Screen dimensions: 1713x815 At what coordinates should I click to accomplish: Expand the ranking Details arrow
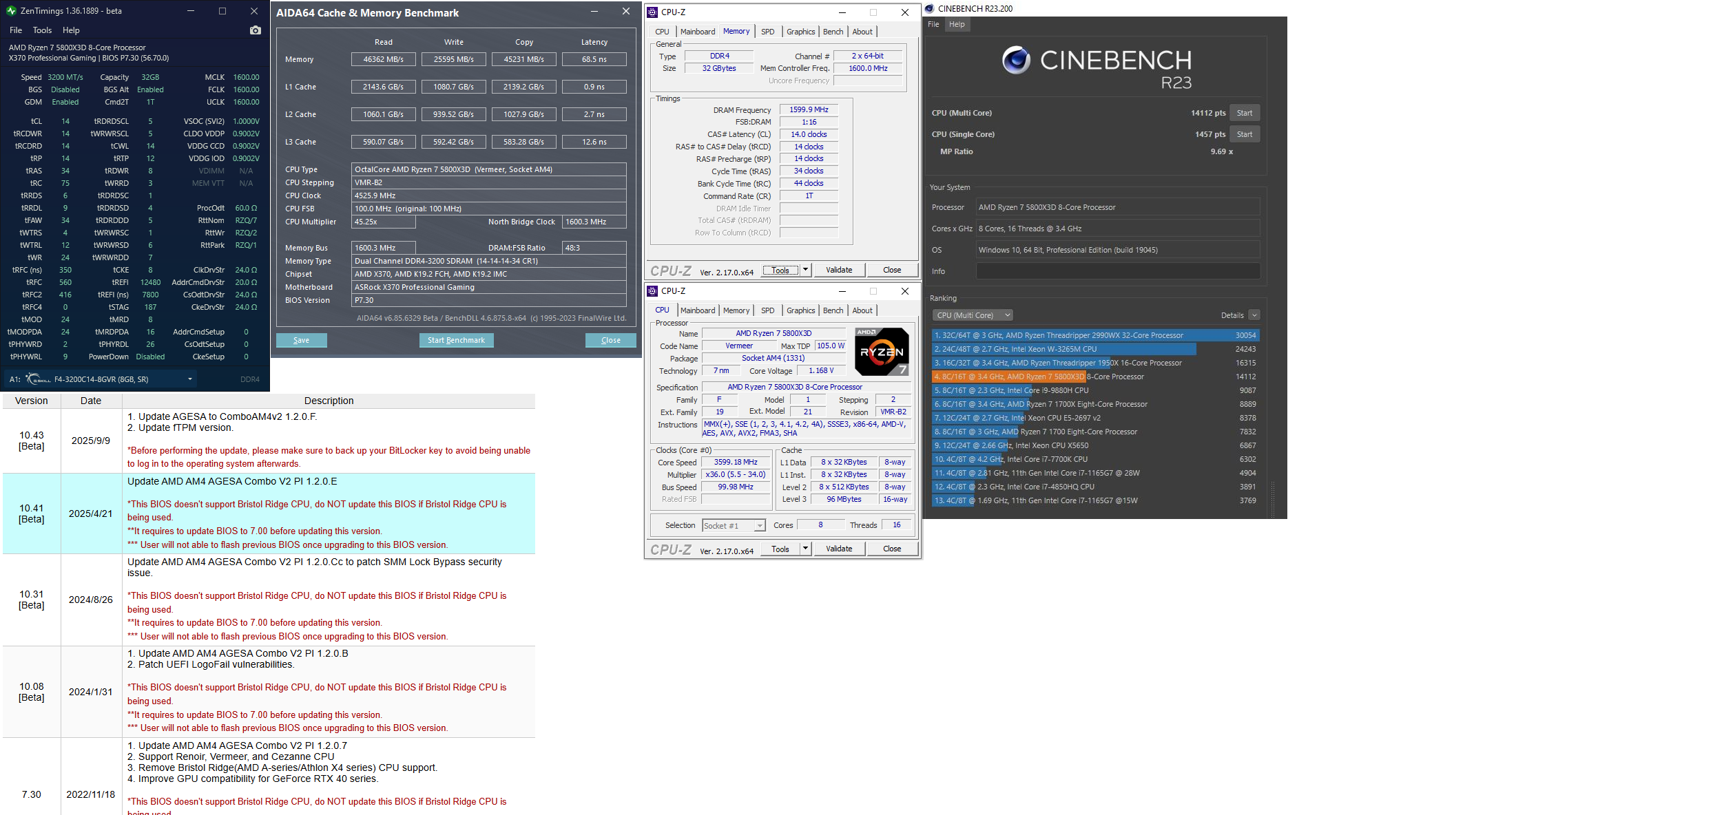[x=1254, y=315]
